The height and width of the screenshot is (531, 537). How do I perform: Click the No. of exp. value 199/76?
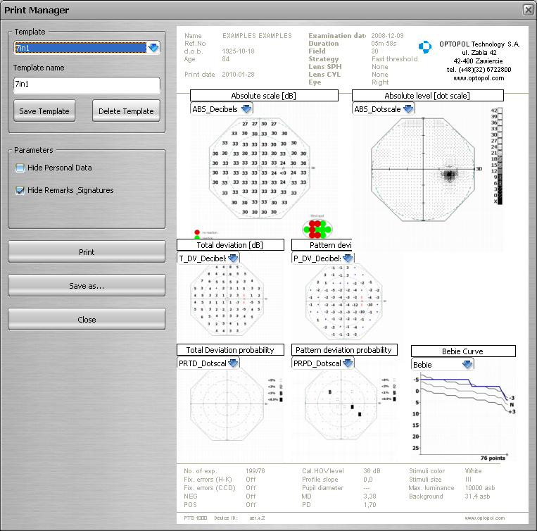click(x=255, y=471)
